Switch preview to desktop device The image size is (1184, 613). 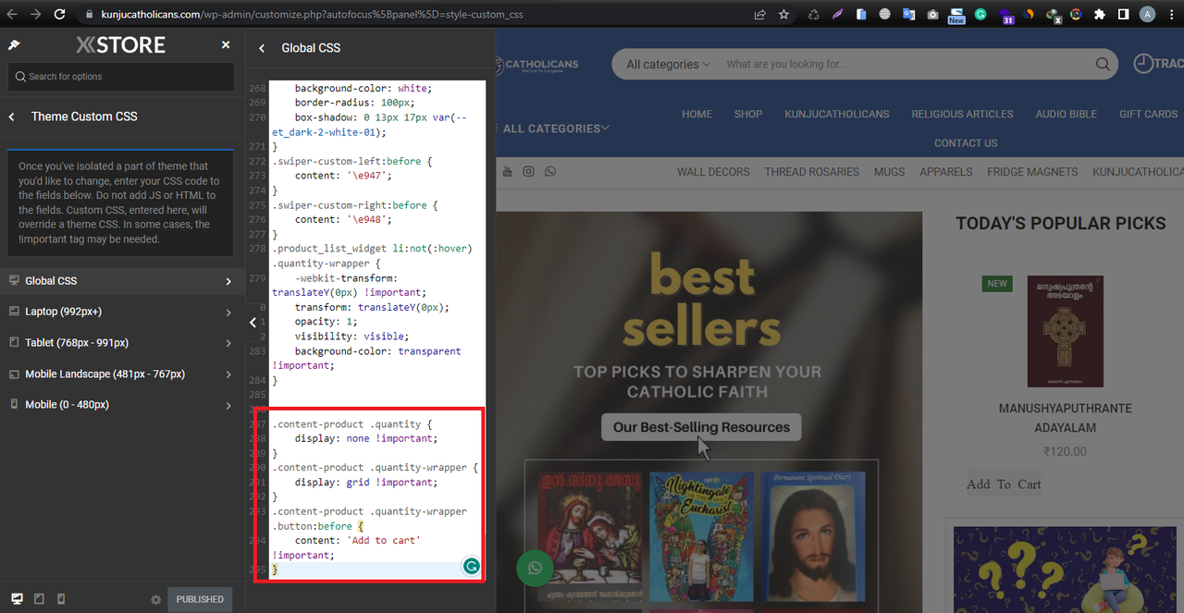[x=17, y=599]
